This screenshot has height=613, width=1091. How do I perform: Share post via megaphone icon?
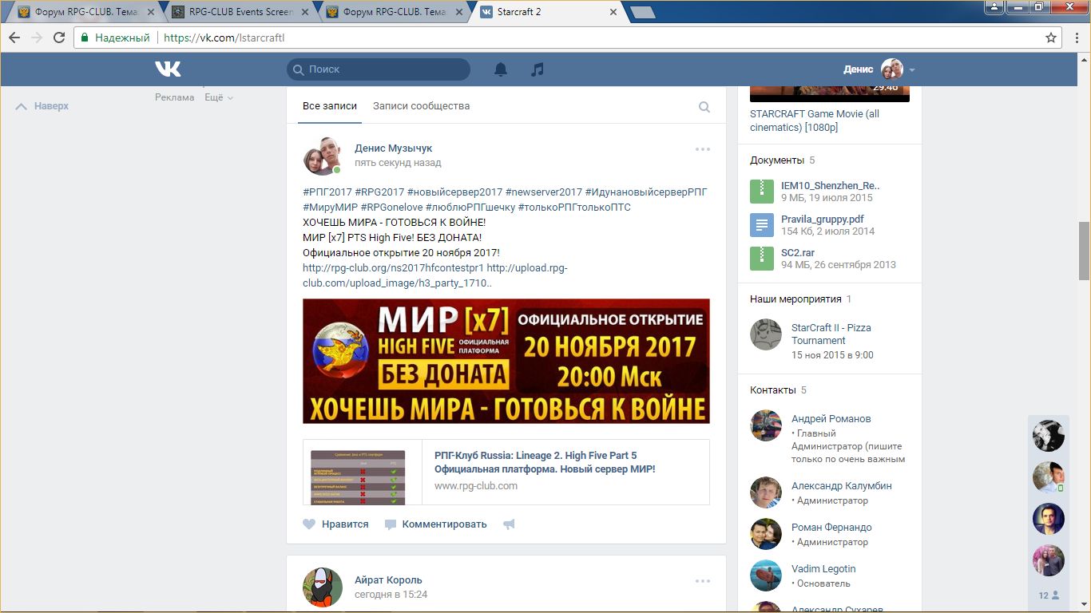(x=509, y=524)
